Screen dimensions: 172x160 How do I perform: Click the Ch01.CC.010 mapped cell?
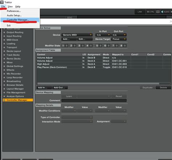pyautogui.click(x=119, y=67)
